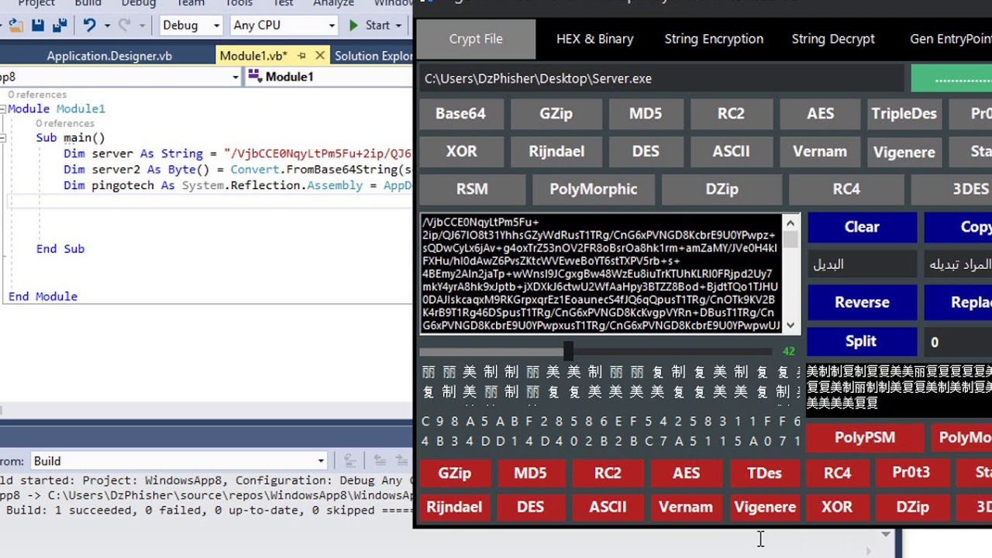Select the String Decrypt tab

click(833, 39)
